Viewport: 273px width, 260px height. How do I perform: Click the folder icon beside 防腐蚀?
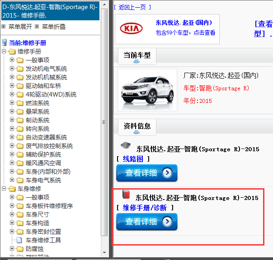pos(20,249)
